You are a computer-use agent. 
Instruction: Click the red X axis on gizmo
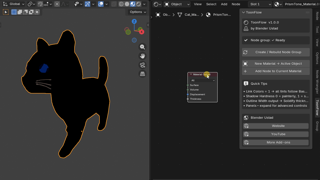click(x=141, y=32)
